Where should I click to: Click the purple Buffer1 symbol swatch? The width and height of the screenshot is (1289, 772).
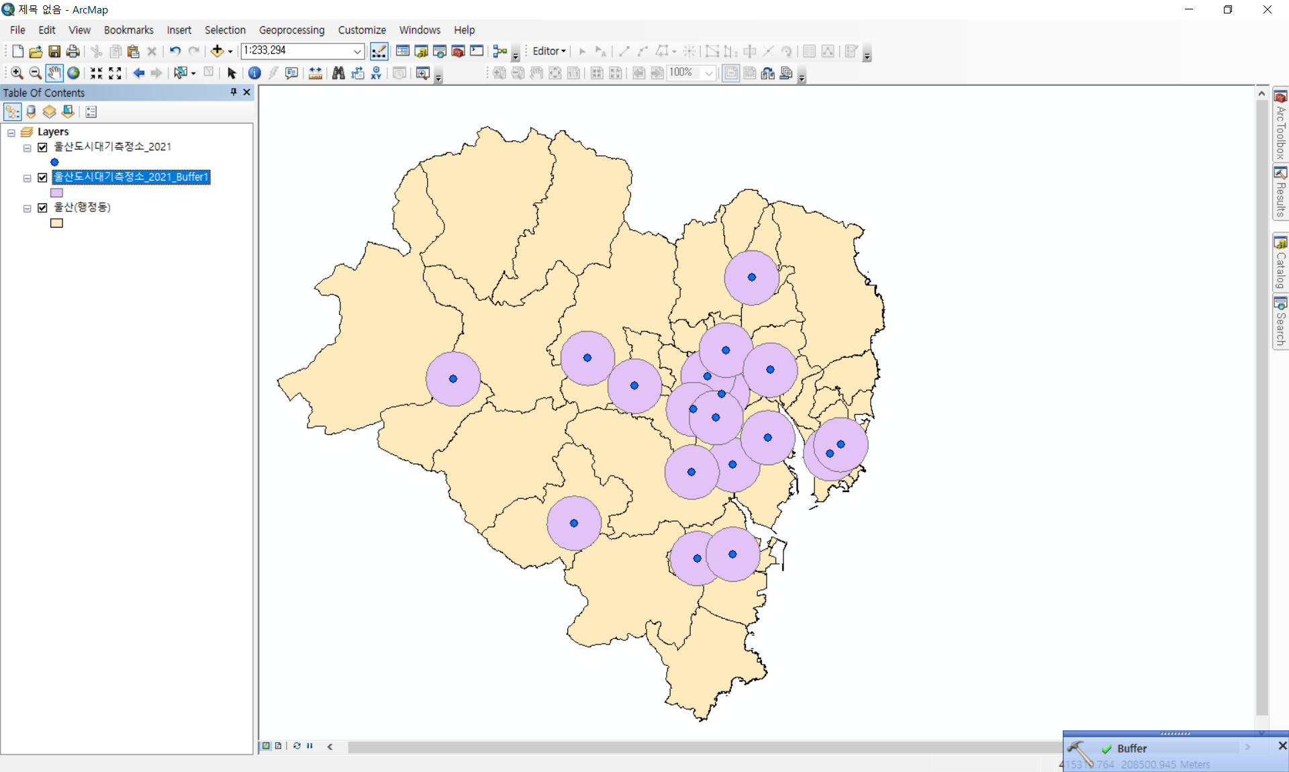pos(56,193)
